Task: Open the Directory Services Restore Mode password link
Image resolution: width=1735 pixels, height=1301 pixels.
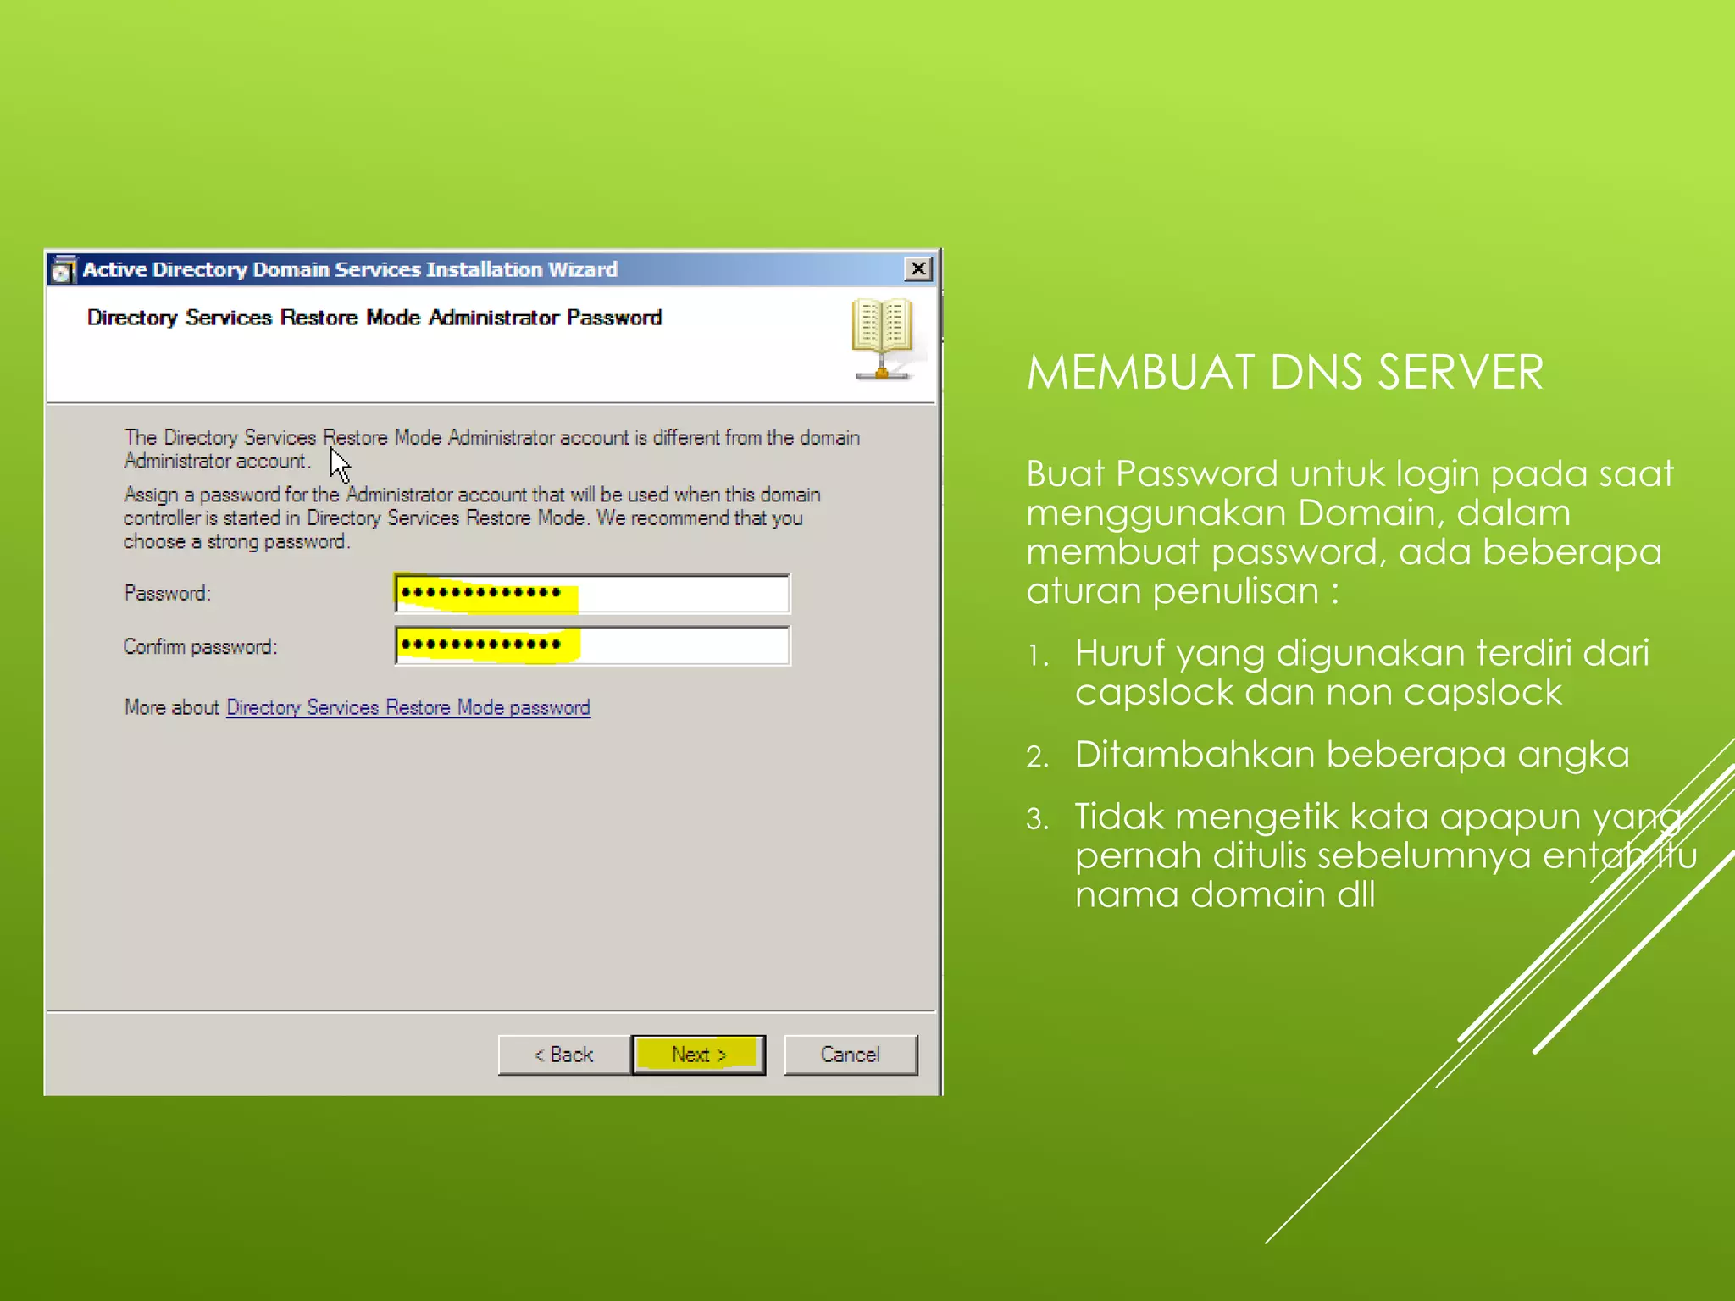Action: [408, 707]
